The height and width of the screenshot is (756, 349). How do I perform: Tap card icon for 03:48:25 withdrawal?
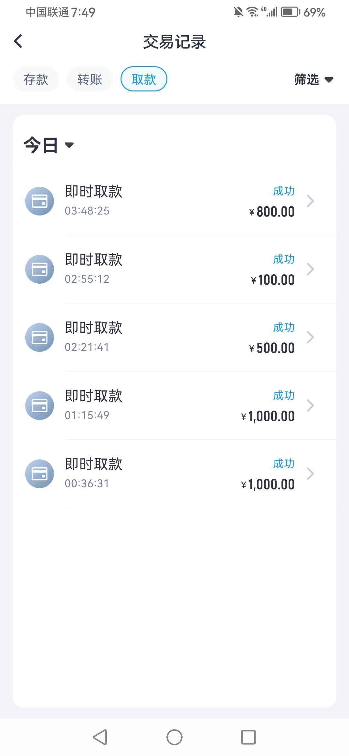(39, 201)
